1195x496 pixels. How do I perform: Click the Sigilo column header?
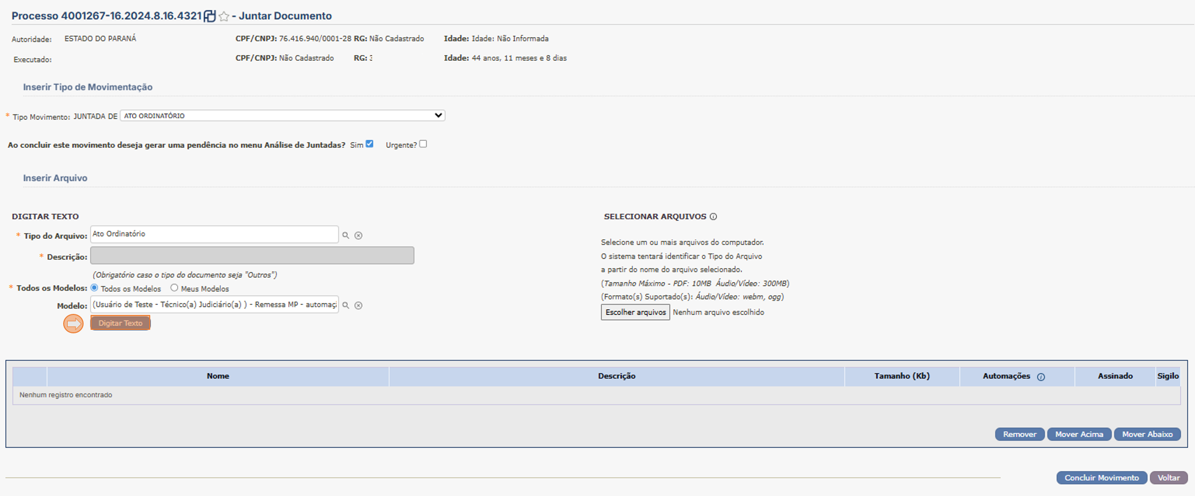click(x=1168, y=376)
